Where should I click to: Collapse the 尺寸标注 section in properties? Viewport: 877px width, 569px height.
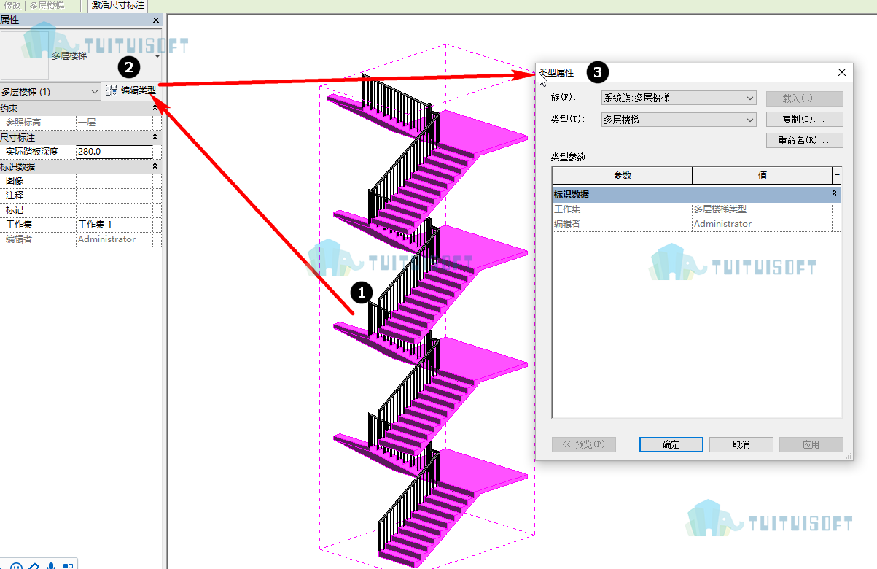click(155, 137)
